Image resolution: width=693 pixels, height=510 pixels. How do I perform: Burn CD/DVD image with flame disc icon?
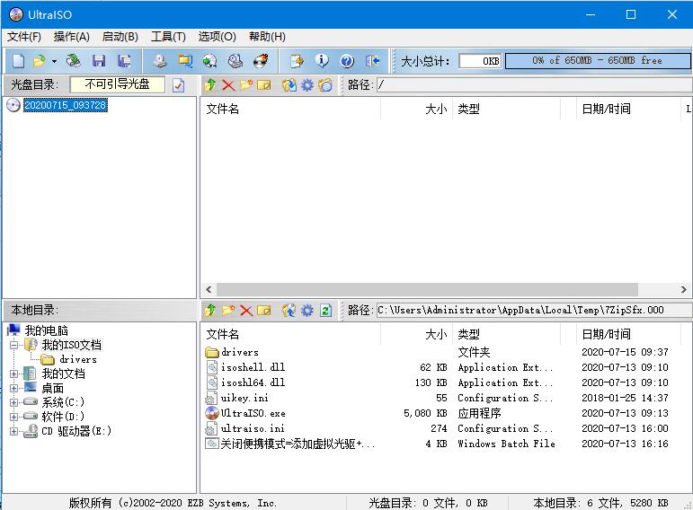pyautogui.click(x=261, y=60)
